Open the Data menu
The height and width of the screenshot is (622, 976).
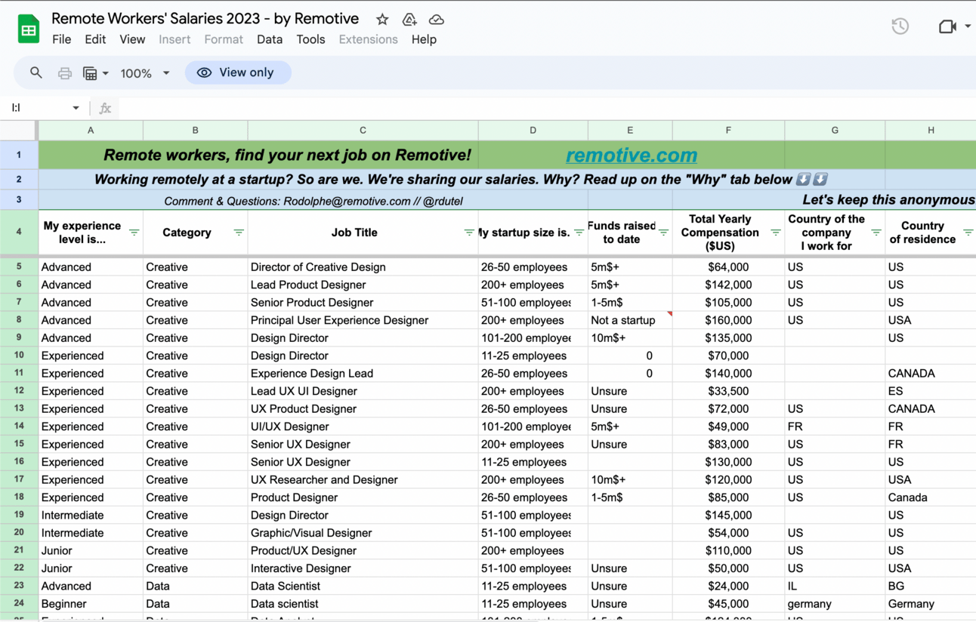click(270, 39)
